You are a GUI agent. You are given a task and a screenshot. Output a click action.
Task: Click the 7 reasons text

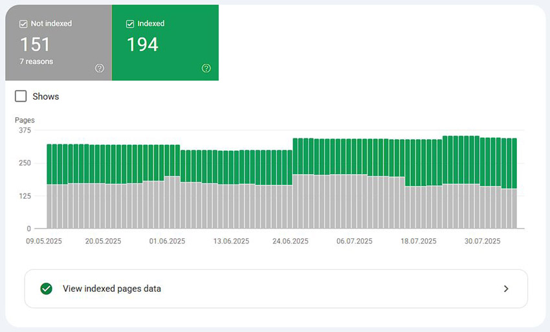pos(36,61)
